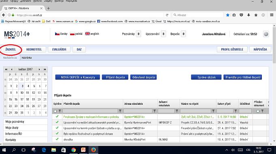276x154 pixels.
Task: Select calendar day 17
Action: [x=22, y=99]
